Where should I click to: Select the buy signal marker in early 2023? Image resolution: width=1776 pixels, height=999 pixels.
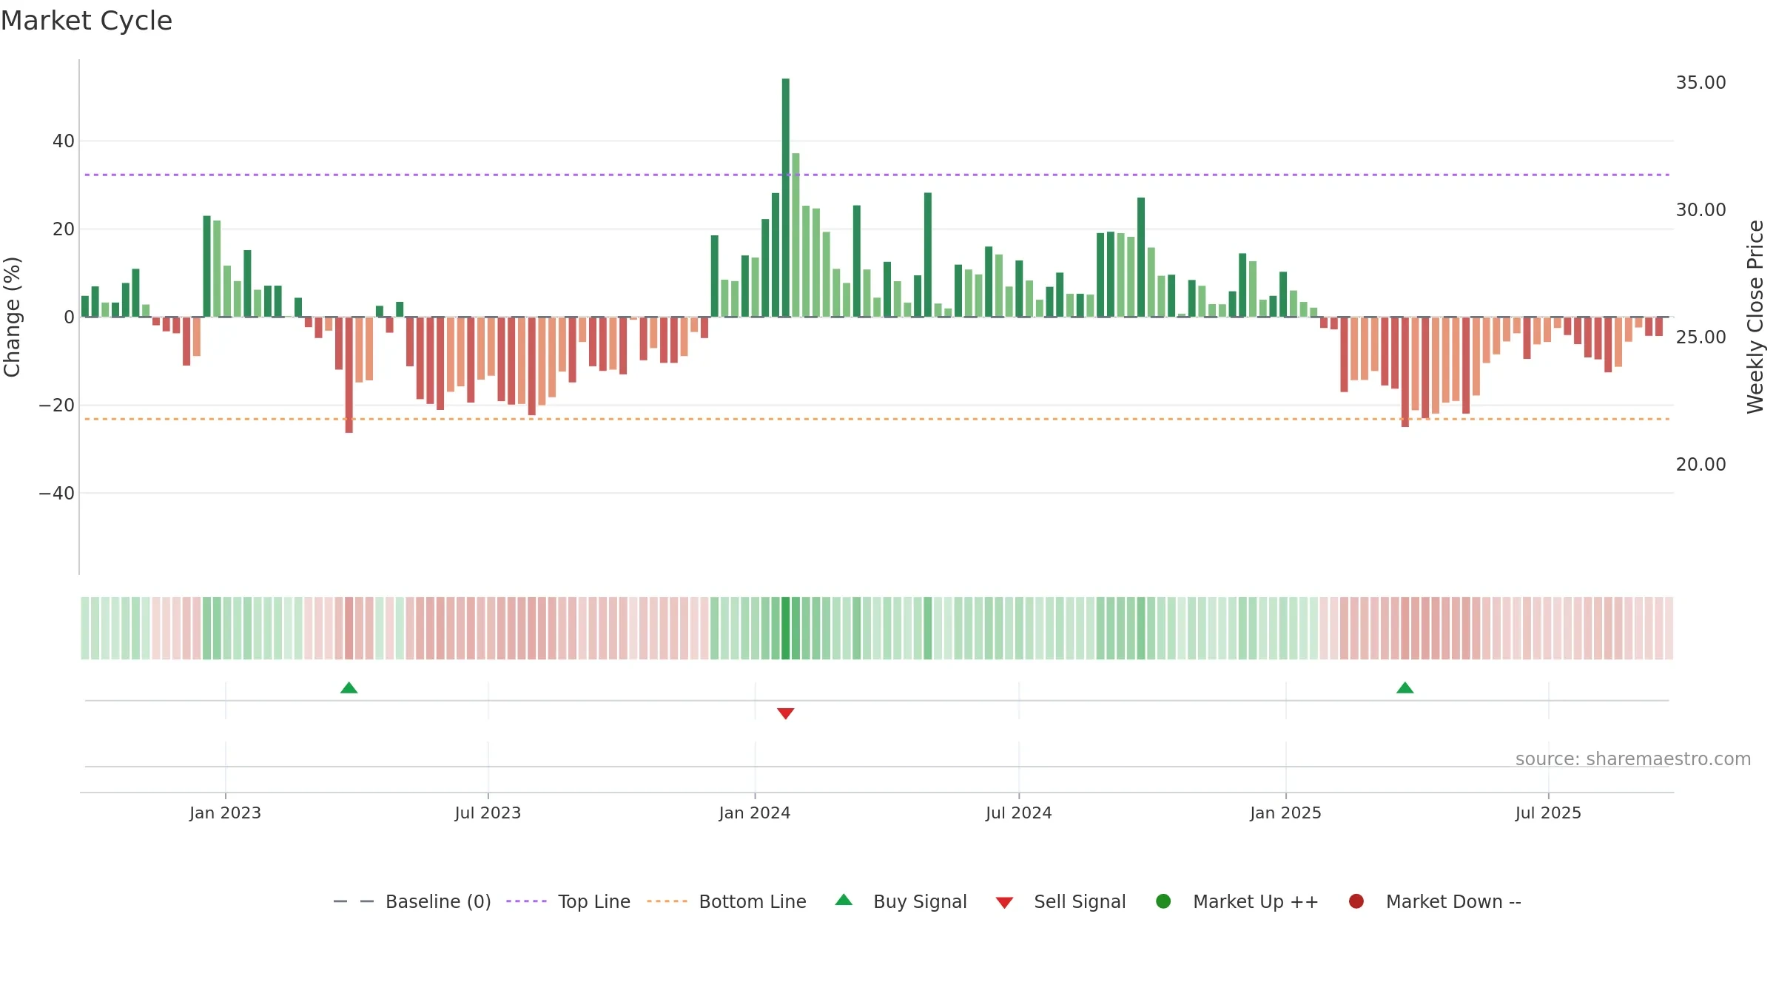pos(349,688)
